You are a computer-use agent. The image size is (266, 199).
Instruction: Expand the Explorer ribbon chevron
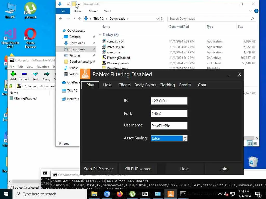point(251,11)
